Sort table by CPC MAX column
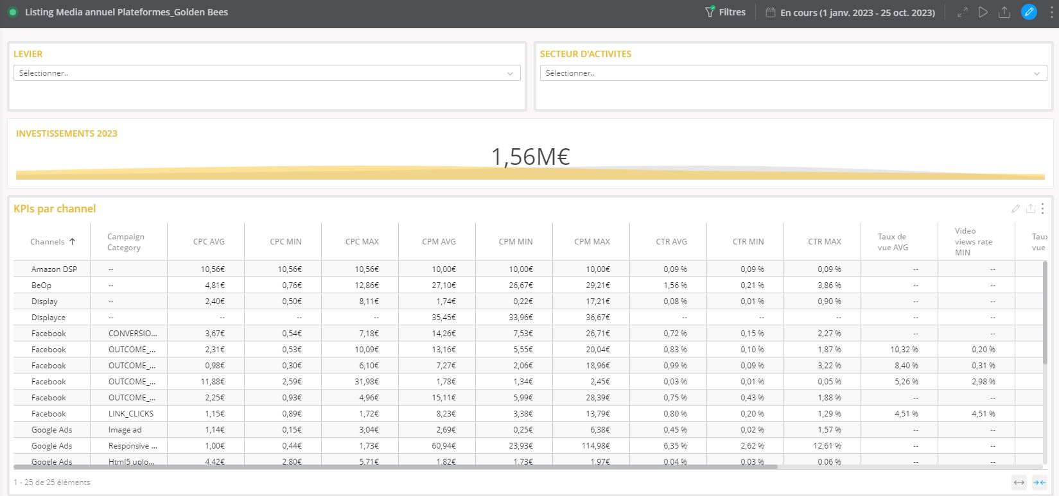Image resolution: width=1059 pixels, height=496 pixels. [362, 242]
